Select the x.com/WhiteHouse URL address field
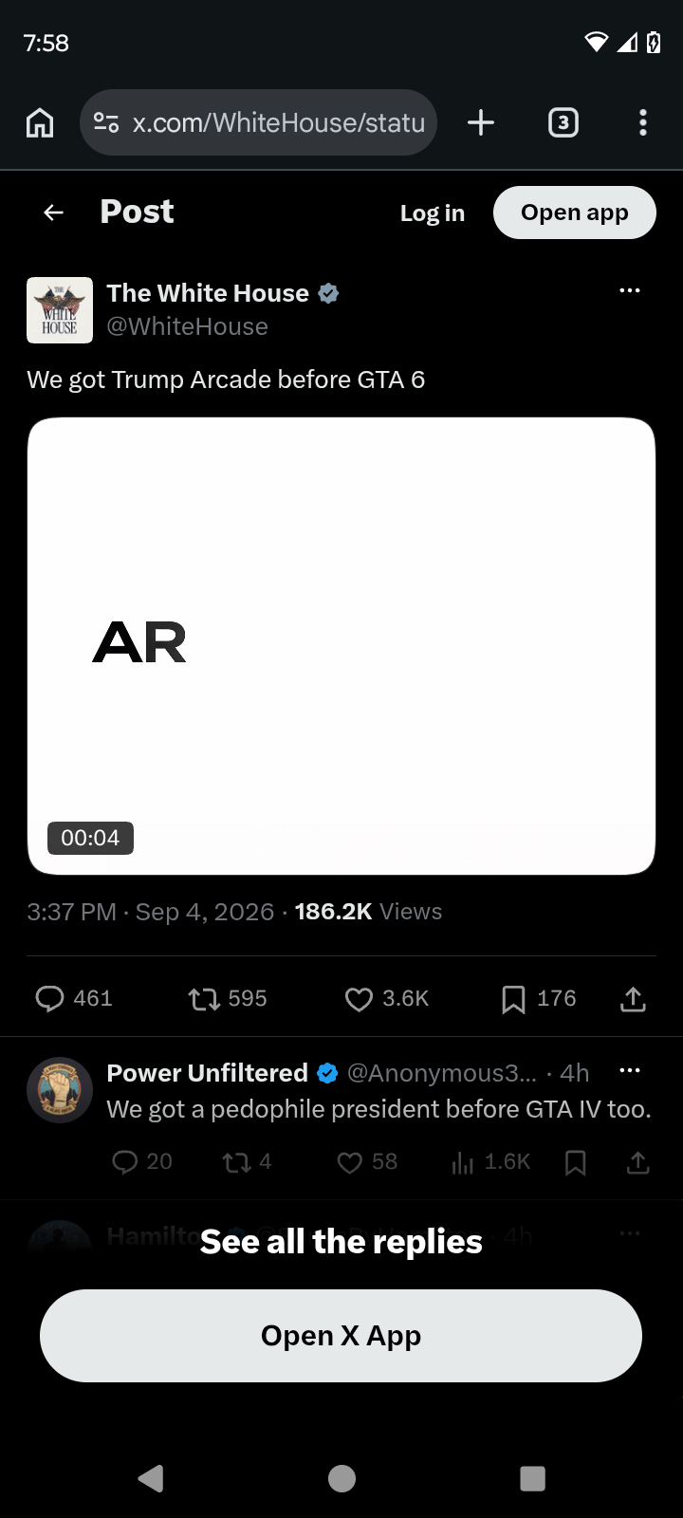 coord(258,122)
